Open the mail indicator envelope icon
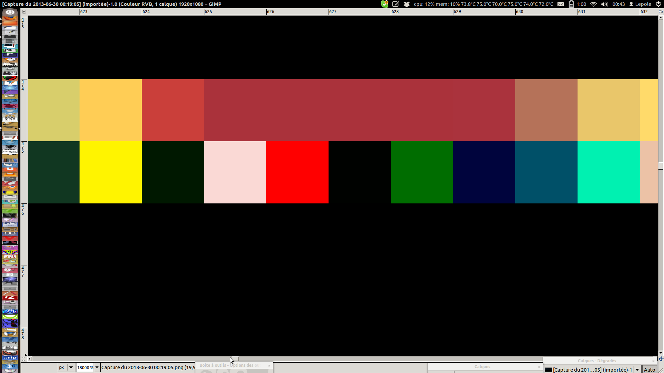 click(561, 4)
